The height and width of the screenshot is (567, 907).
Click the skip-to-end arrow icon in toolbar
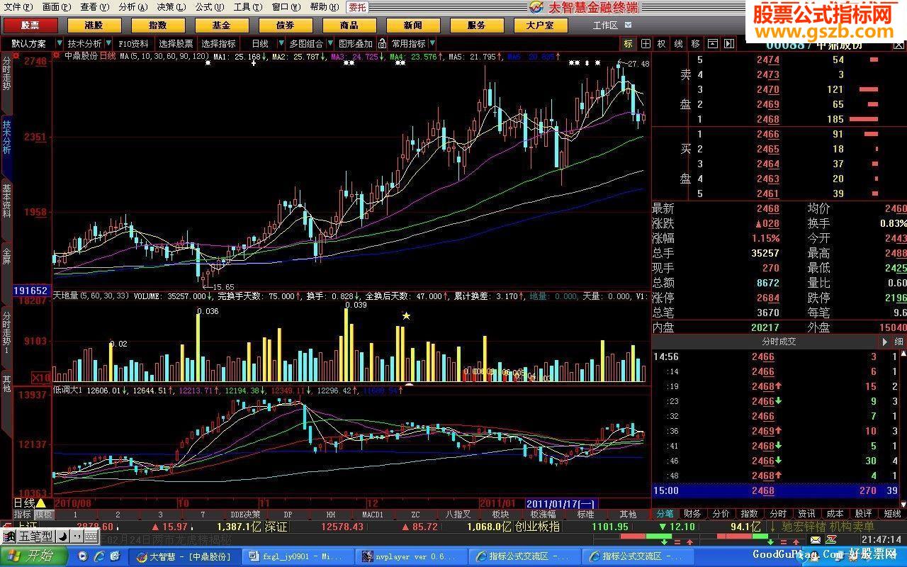728,43
